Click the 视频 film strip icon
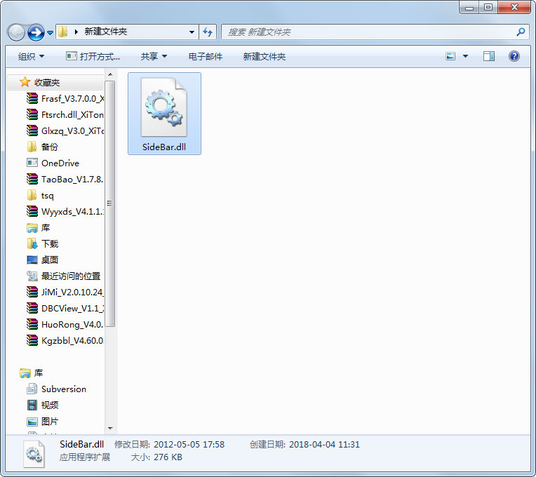The width and height of the screenshot is (536, 477). pos(32,405)
